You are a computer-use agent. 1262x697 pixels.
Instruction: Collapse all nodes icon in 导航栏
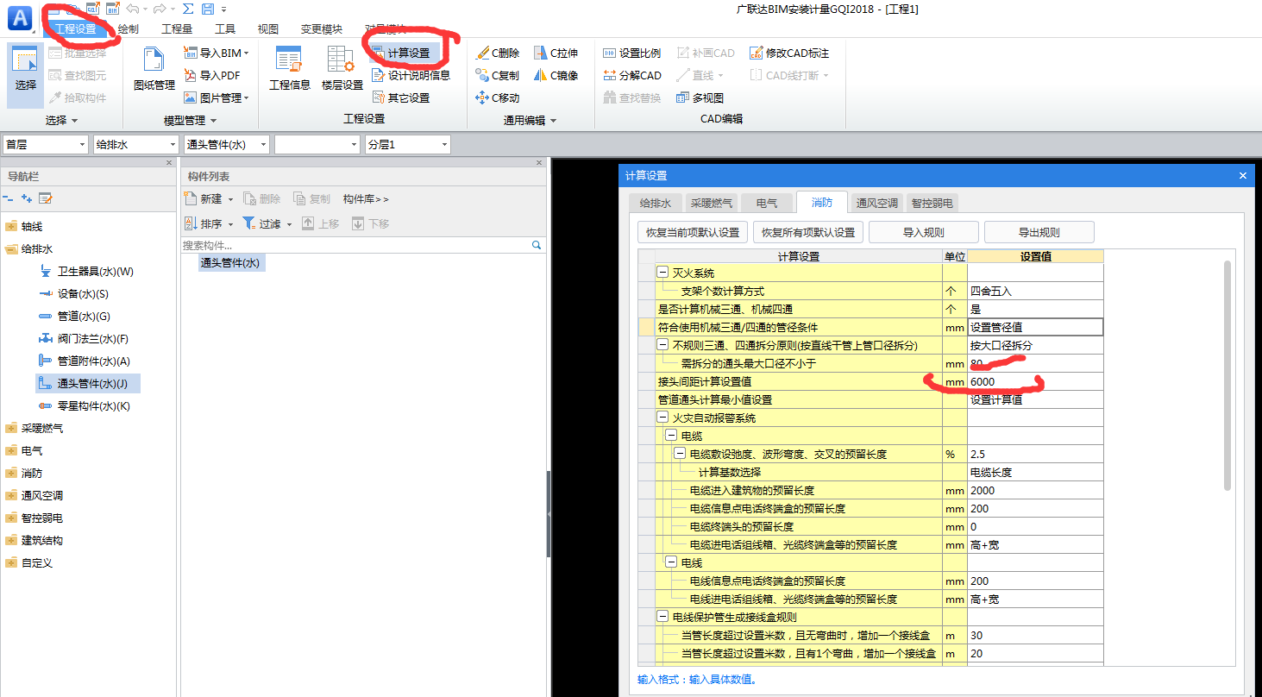coord(9,198)
